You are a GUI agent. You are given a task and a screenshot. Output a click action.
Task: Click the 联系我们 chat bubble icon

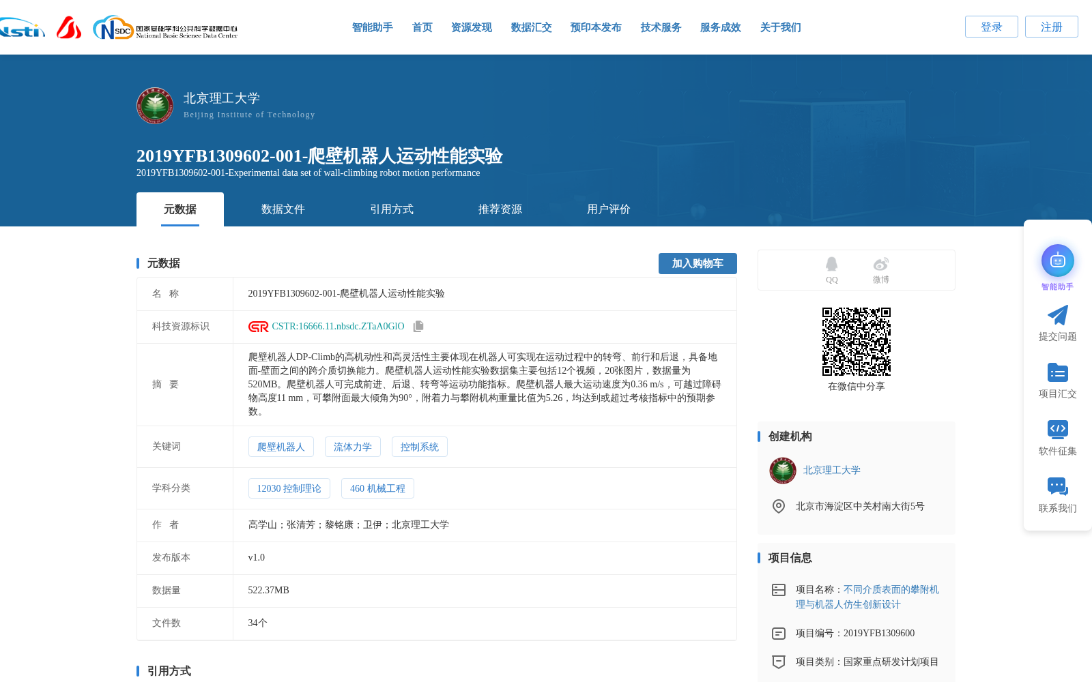click(1058, 486)
